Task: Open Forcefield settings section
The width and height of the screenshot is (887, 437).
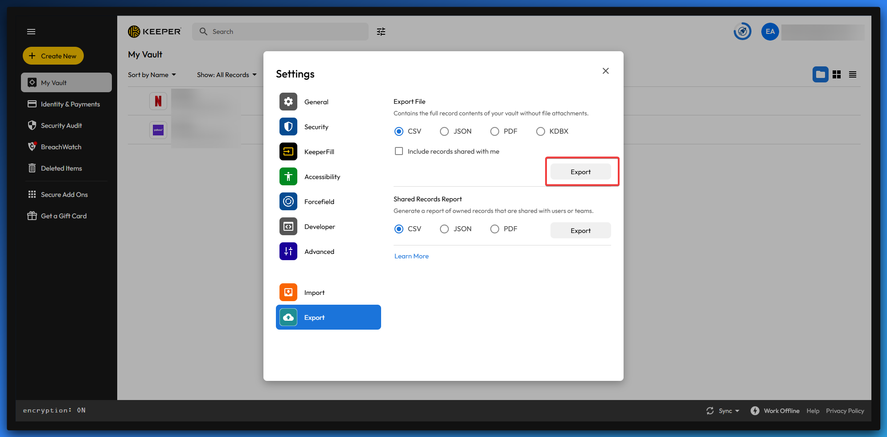Action: 319,202
